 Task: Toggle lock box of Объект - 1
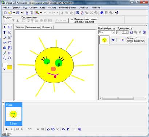[x=118, y=40]
